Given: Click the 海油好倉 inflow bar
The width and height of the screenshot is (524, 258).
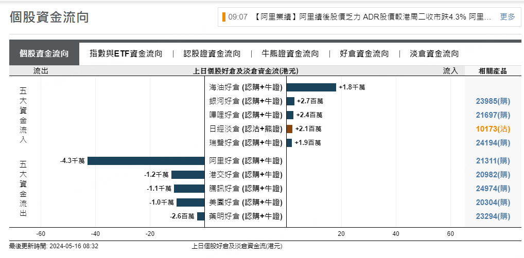Looking at the screenshot, I should pyautogui.click(x=311, y=87).
